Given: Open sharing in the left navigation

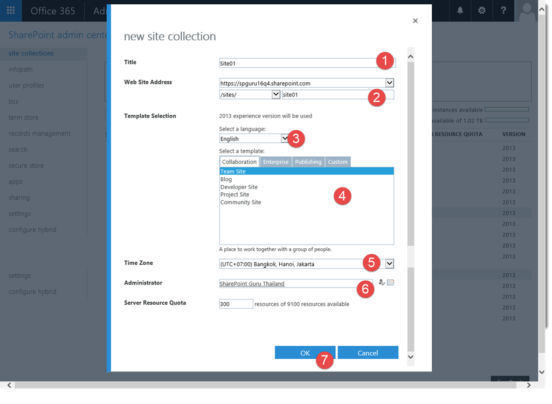Looking at the screenshot, I should [19, 198].
